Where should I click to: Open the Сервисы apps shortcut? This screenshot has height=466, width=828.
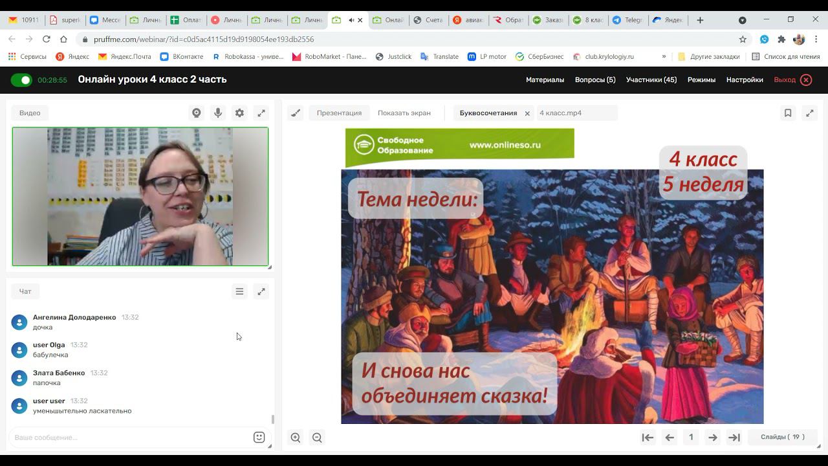click(27, 57)
